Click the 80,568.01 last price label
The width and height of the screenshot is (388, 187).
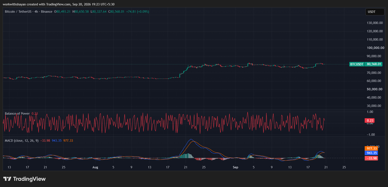click(x=375, y=64)
